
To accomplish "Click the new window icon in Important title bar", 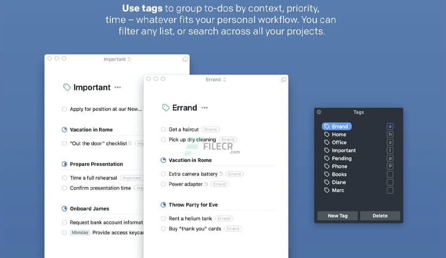I will [x=185, y=59].
